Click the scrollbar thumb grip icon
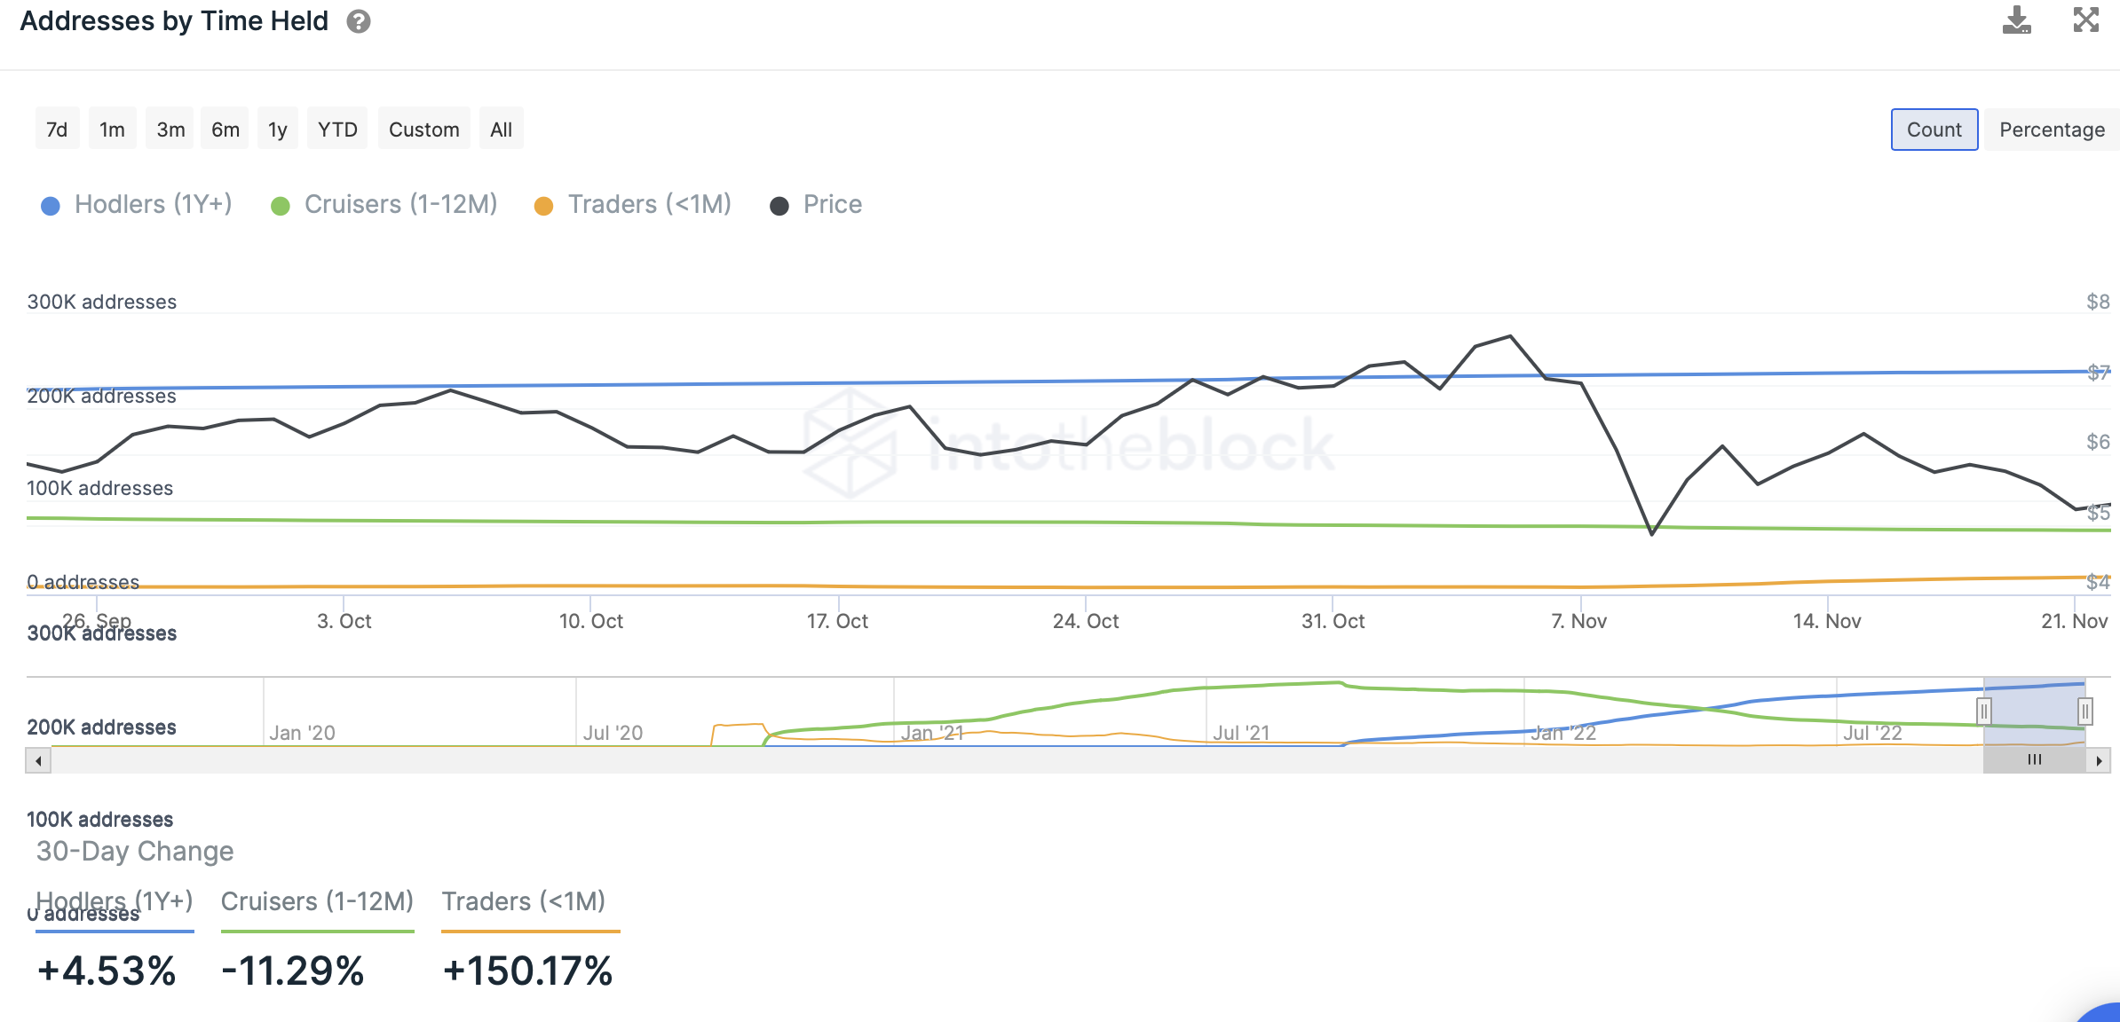Screen dimensions: 2120x1022 click(2034, 760)
